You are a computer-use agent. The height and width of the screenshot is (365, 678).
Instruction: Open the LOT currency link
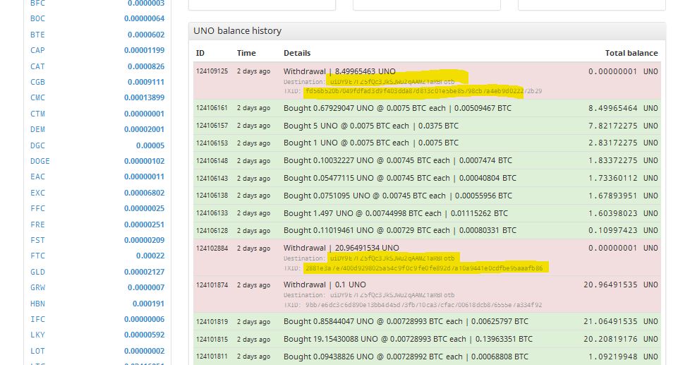pyautogui.click(x=37, y=351)
